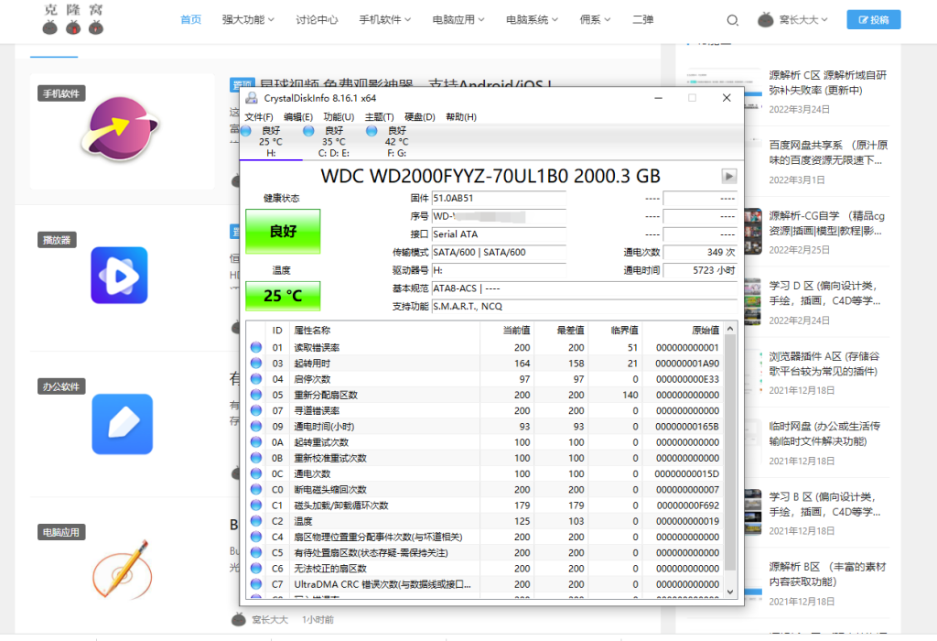The image size is (937, 641).
Task: Click the 投稿 submit button
Action: 873,20
